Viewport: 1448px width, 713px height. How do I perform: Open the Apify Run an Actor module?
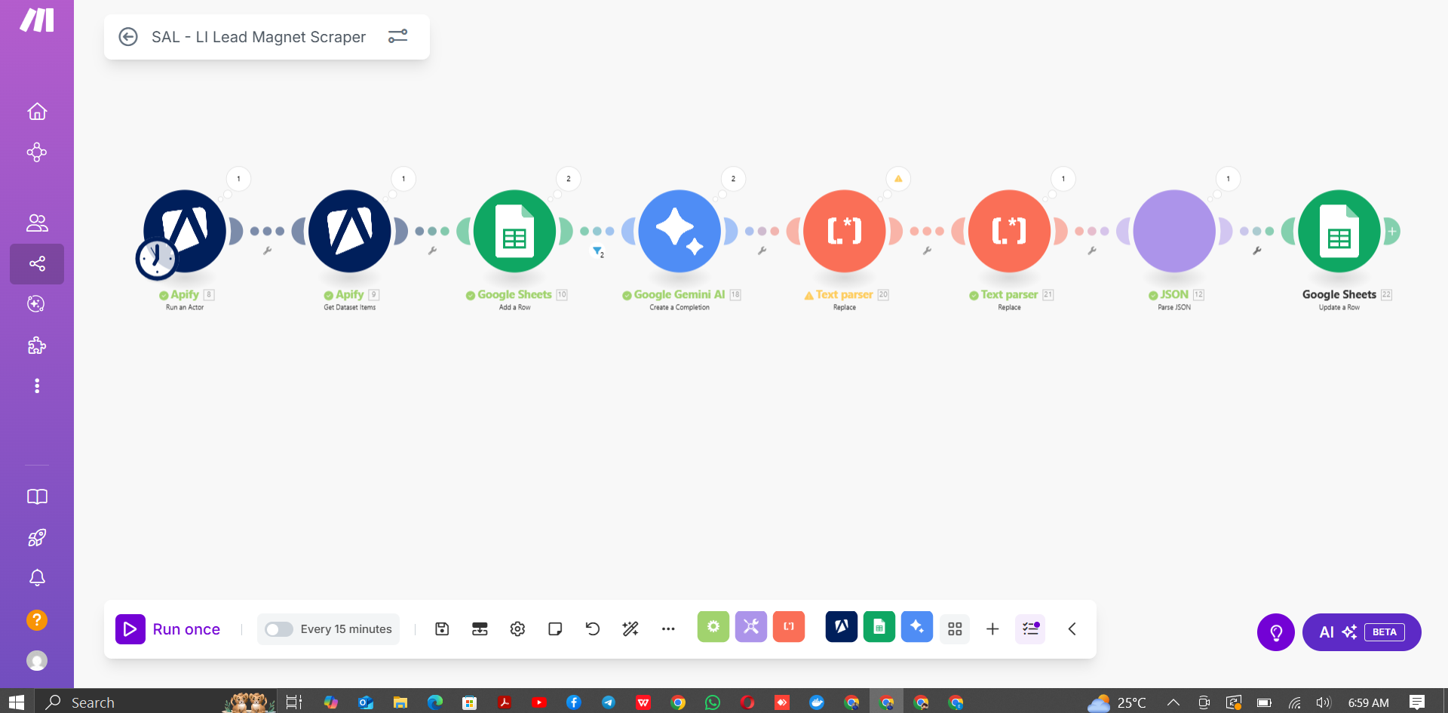click(x=185, y=231)
